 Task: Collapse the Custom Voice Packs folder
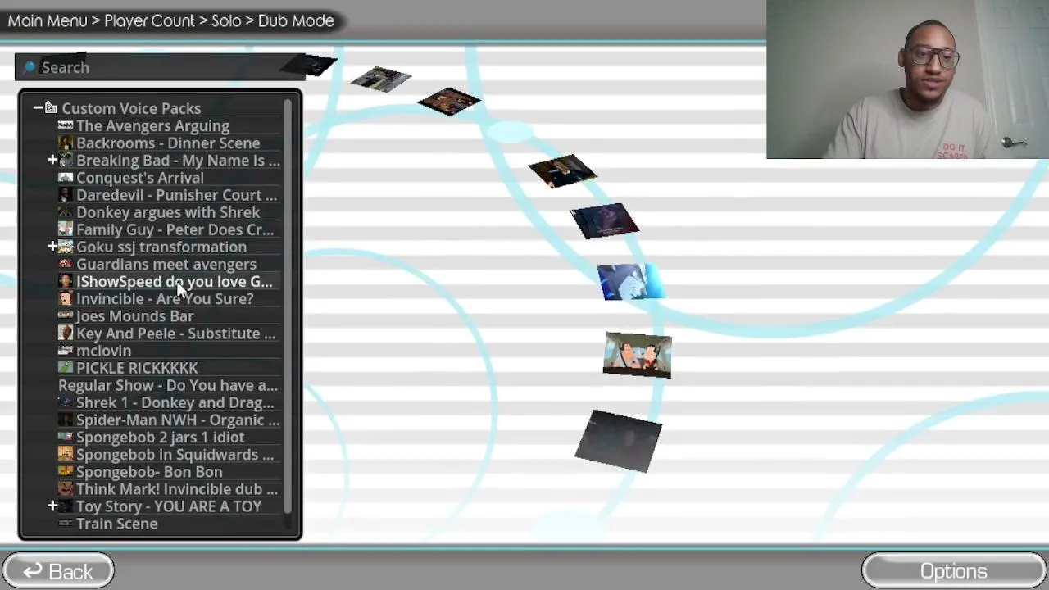[x=38, y=108]
